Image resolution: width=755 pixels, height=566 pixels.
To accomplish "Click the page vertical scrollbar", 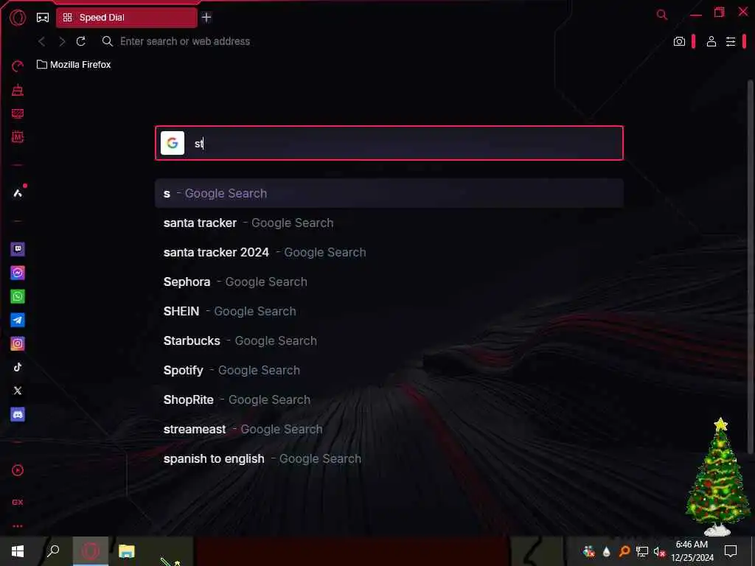I will click(x=750, y=267).
